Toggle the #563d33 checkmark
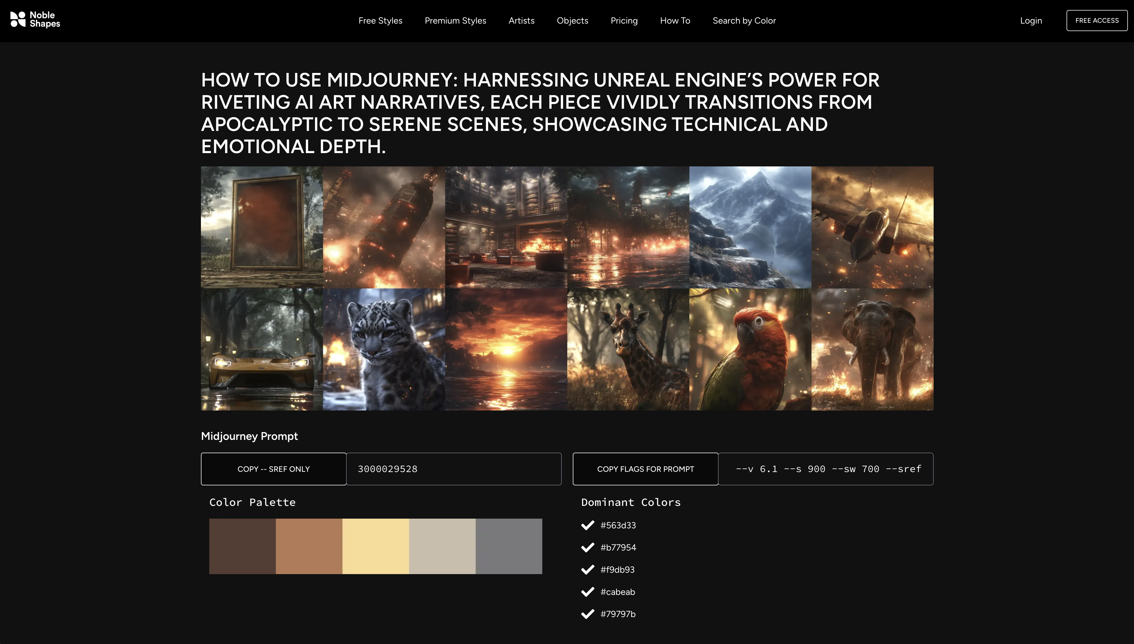The height and width of the screenshot is (644, 1134). tap(587, 526)
